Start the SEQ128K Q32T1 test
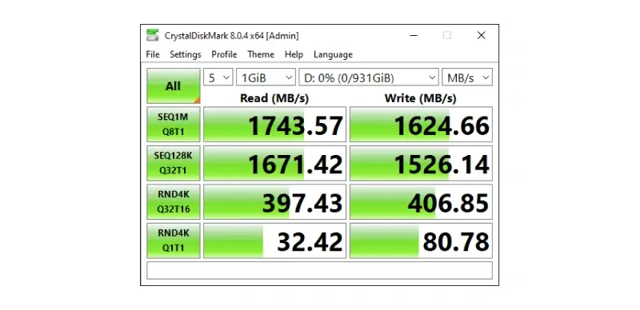640x310 pixels. pyautogui.click(x=174, y=163)
